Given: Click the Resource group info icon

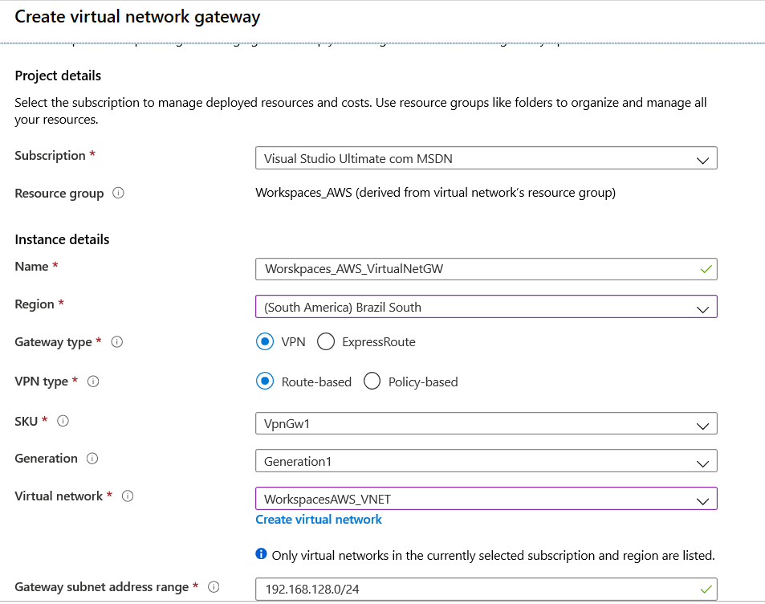Looking at the screenshot, I should pyautogui.click(x=118, y=193).
